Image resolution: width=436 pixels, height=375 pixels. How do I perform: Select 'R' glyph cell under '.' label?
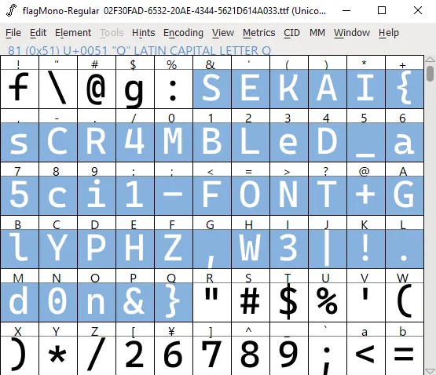[97, 142]
